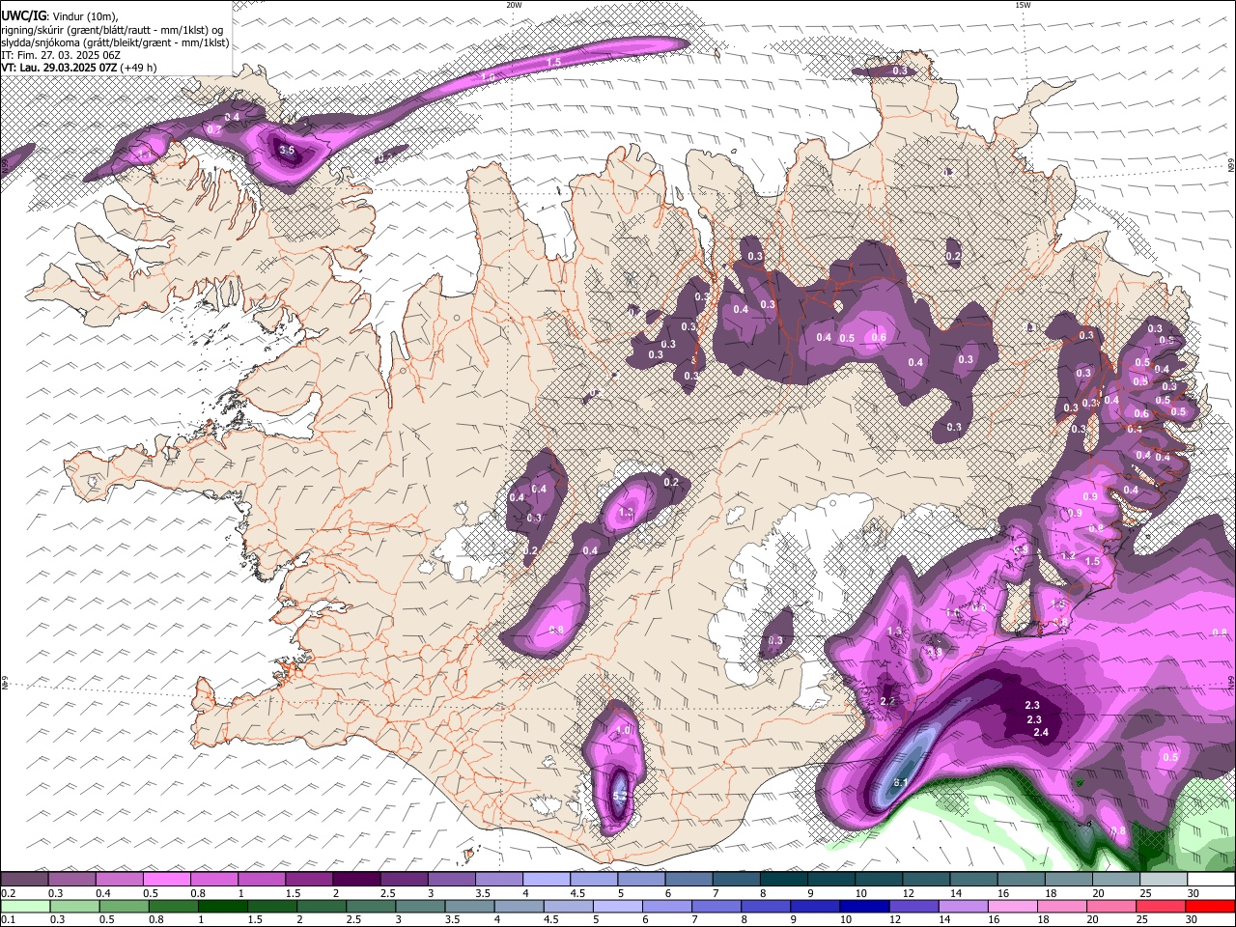Image resolution: width=1236 pixels, height=927 pixels.
Task: Pick the dark purple upper swatch between 2 and 2.5
Action: click(x=355, y=880)
